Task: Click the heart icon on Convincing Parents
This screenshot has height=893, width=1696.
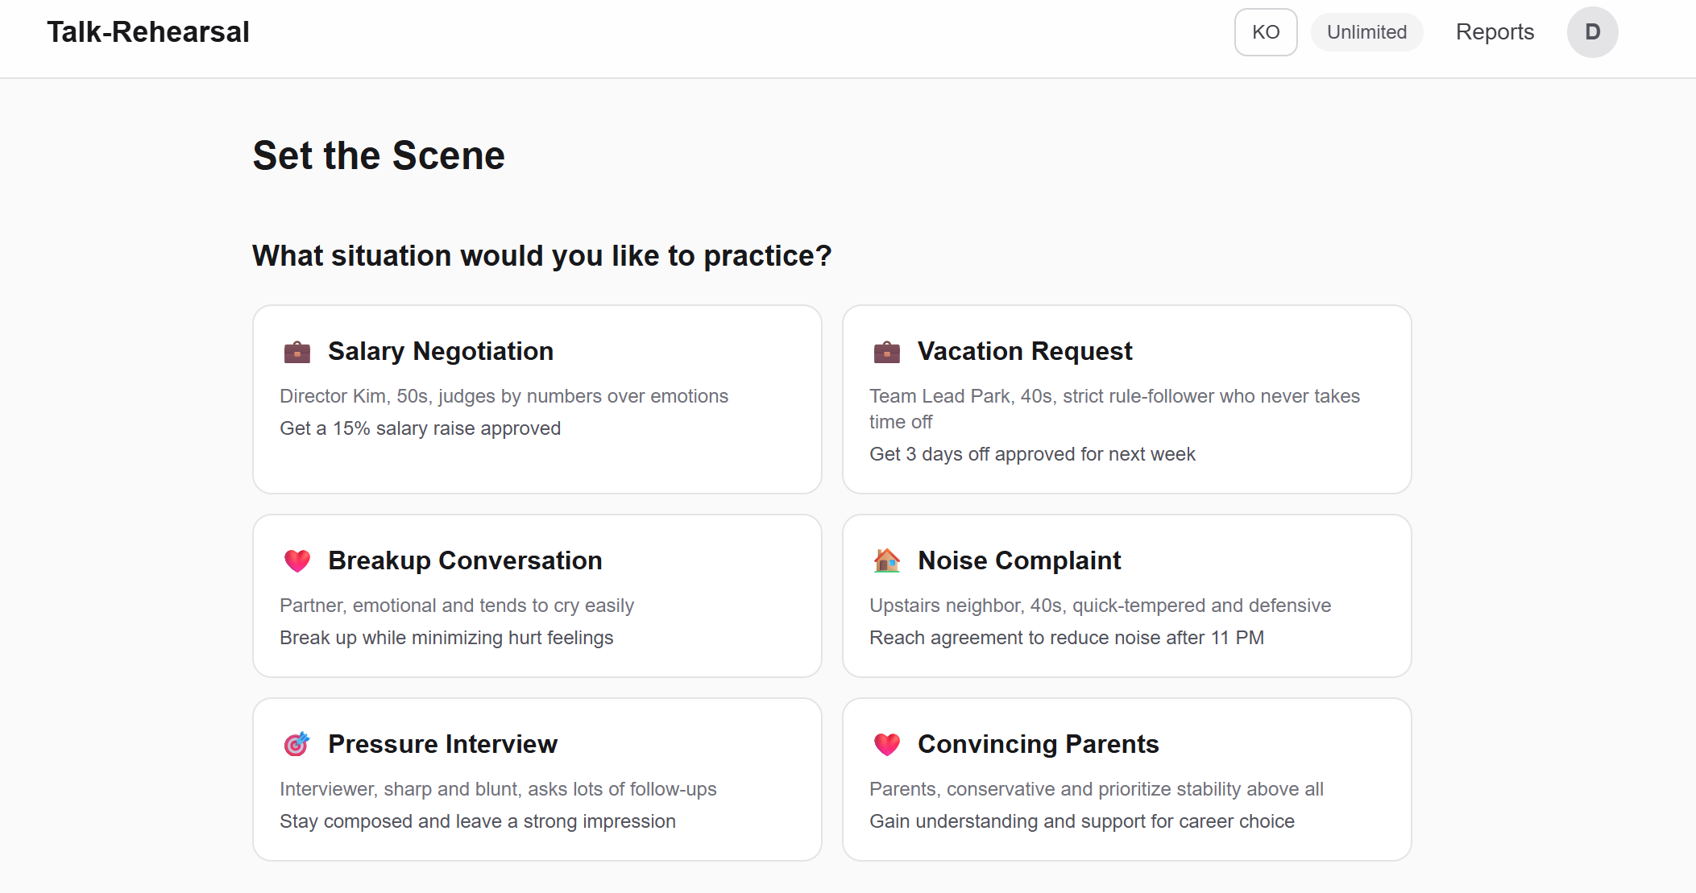Action: click(x=886, y=744)
